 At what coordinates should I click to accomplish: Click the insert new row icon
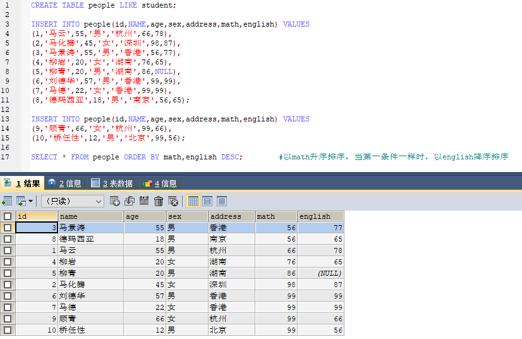tap(114, 201)
